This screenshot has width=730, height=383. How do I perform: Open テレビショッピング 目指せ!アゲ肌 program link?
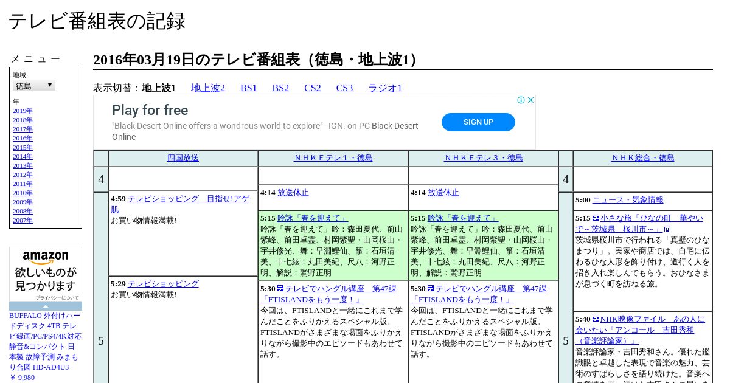click(x=180, y=204)
